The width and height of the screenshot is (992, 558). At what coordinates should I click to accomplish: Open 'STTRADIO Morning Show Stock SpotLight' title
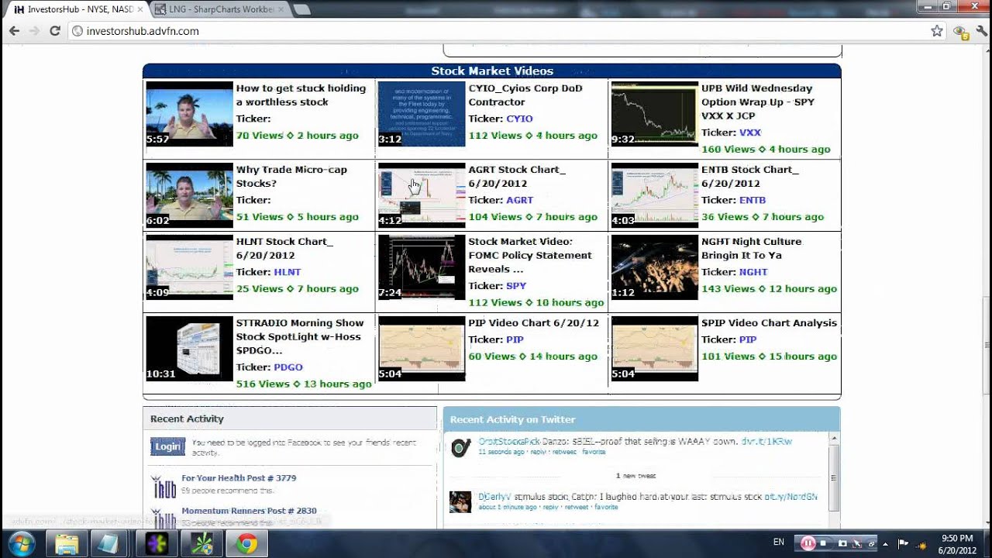pyautogui.click(x=300, y=336)
